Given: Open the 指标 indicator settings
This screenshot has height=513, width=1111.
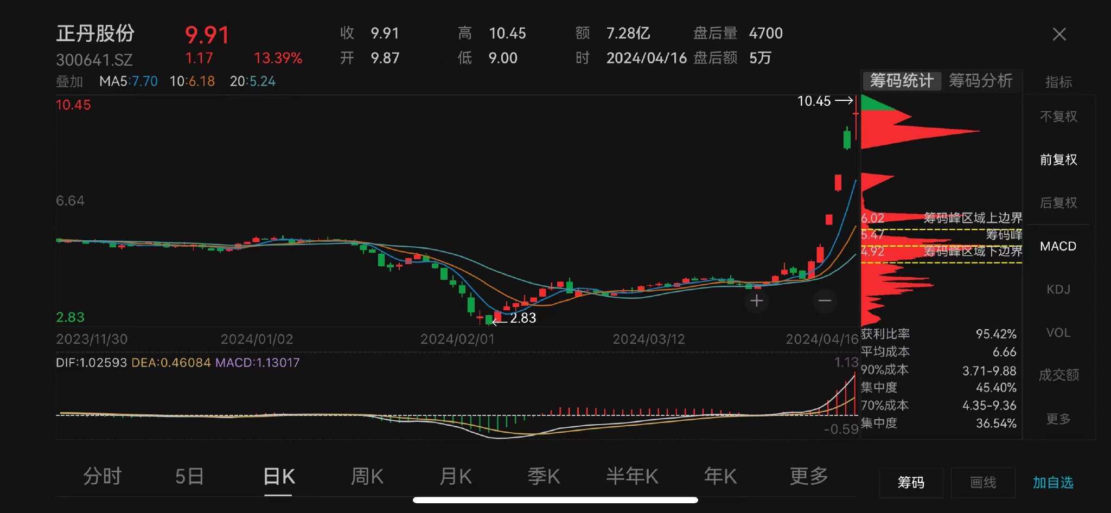Looking at the screenshot, I should tap(1058, 81).
